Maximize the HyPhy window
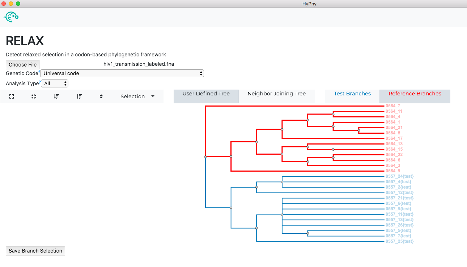The height and width of the screenshot is (267, 467). click(x=18, y=4)
